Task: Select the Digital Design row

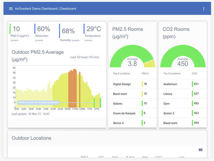Action: pos(132,84)
